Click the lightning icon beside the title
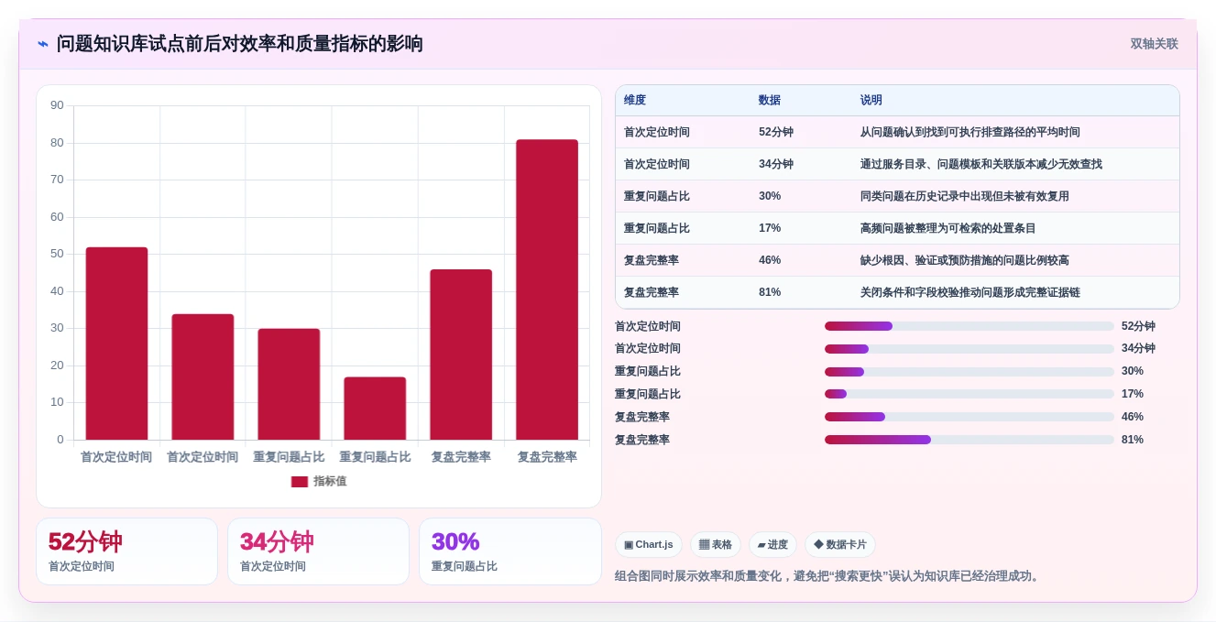This screenshot has height=622, width=1216. [43, 44]
